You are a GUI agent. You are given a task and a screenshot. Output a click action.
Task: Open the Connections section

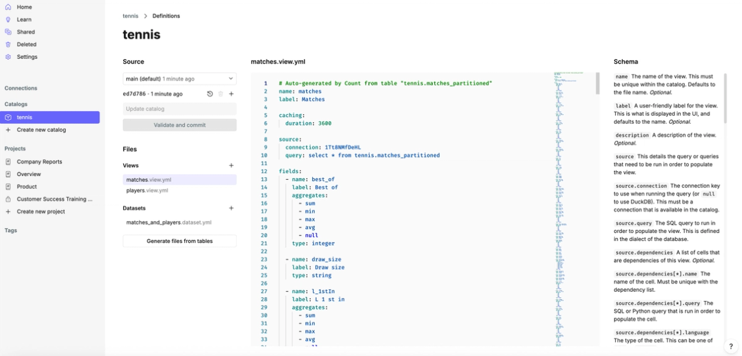pyautogui.click(x=21, y=88)
